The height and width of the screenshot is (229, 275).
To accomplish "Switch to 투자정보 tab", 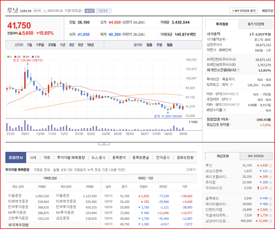I will point(222,24).
